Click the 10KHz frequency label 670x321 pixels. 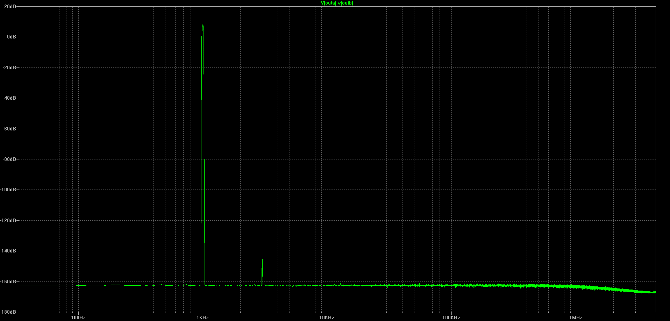(327, 318)
